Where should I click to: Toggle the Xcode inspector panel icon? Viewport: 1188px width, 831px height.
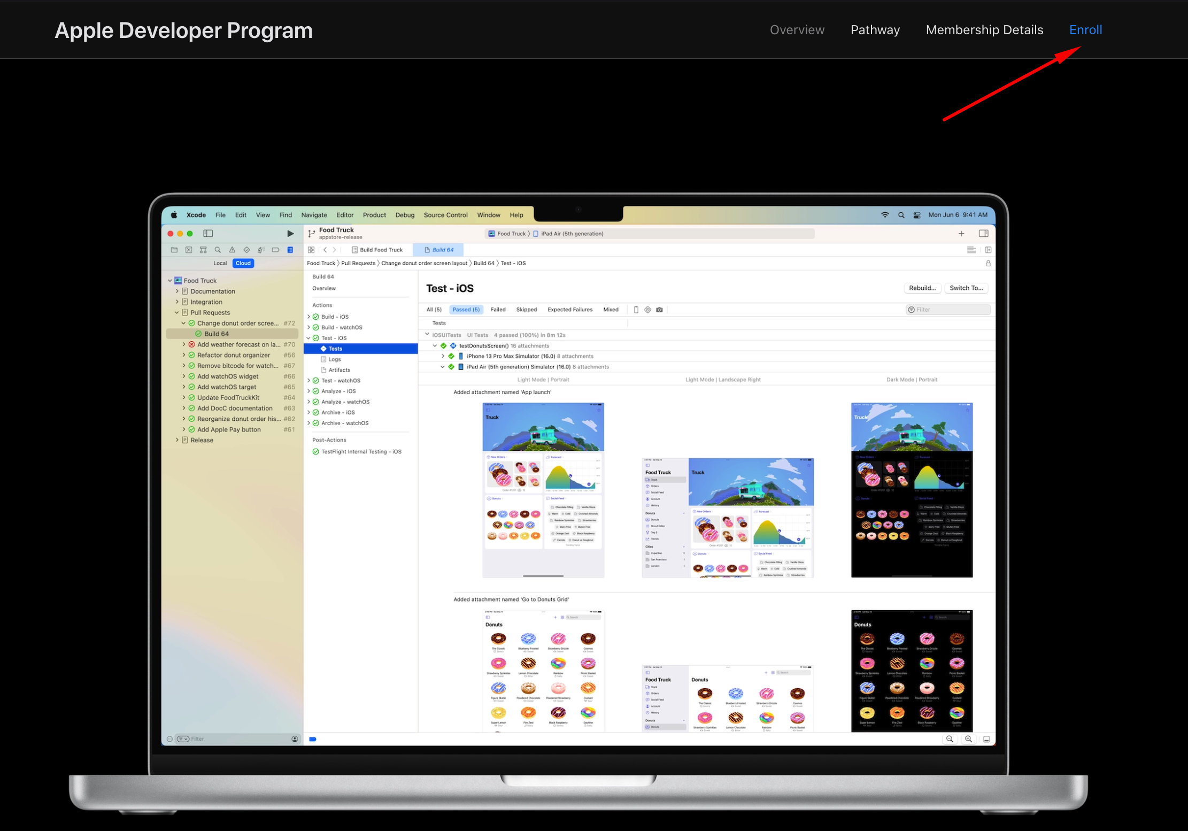[x=983, y=234]
